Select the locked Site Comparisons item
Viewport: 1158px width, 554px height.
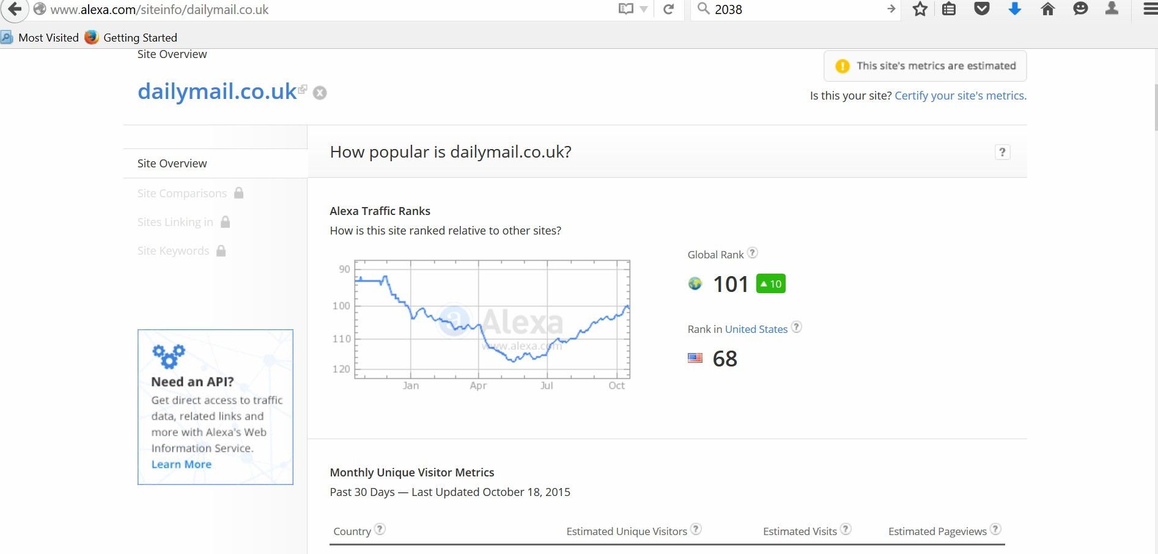(x=182, y=193)
